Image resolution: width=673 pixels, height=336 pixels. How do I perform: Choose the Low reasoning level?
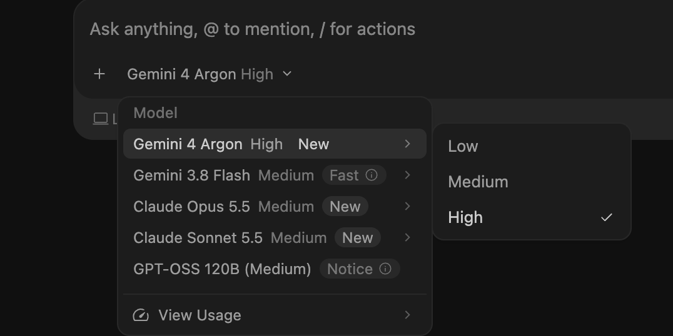tap(532, 146)
